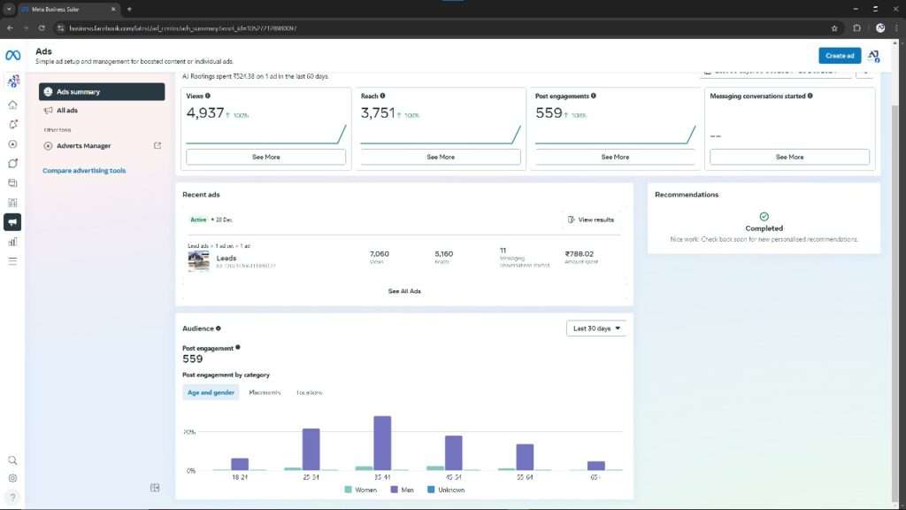Image resolution: width=906 pixels, height=510 pixels.
Task: Click the info icon beside Post engagements
Action: pos(594,96)
